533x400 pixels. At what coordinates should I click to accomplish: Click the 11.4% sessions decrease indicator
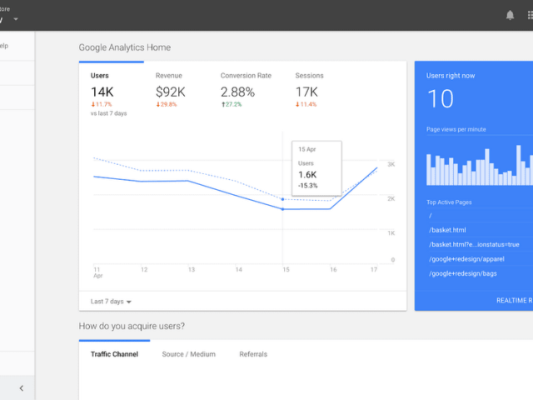click(306, 104)
